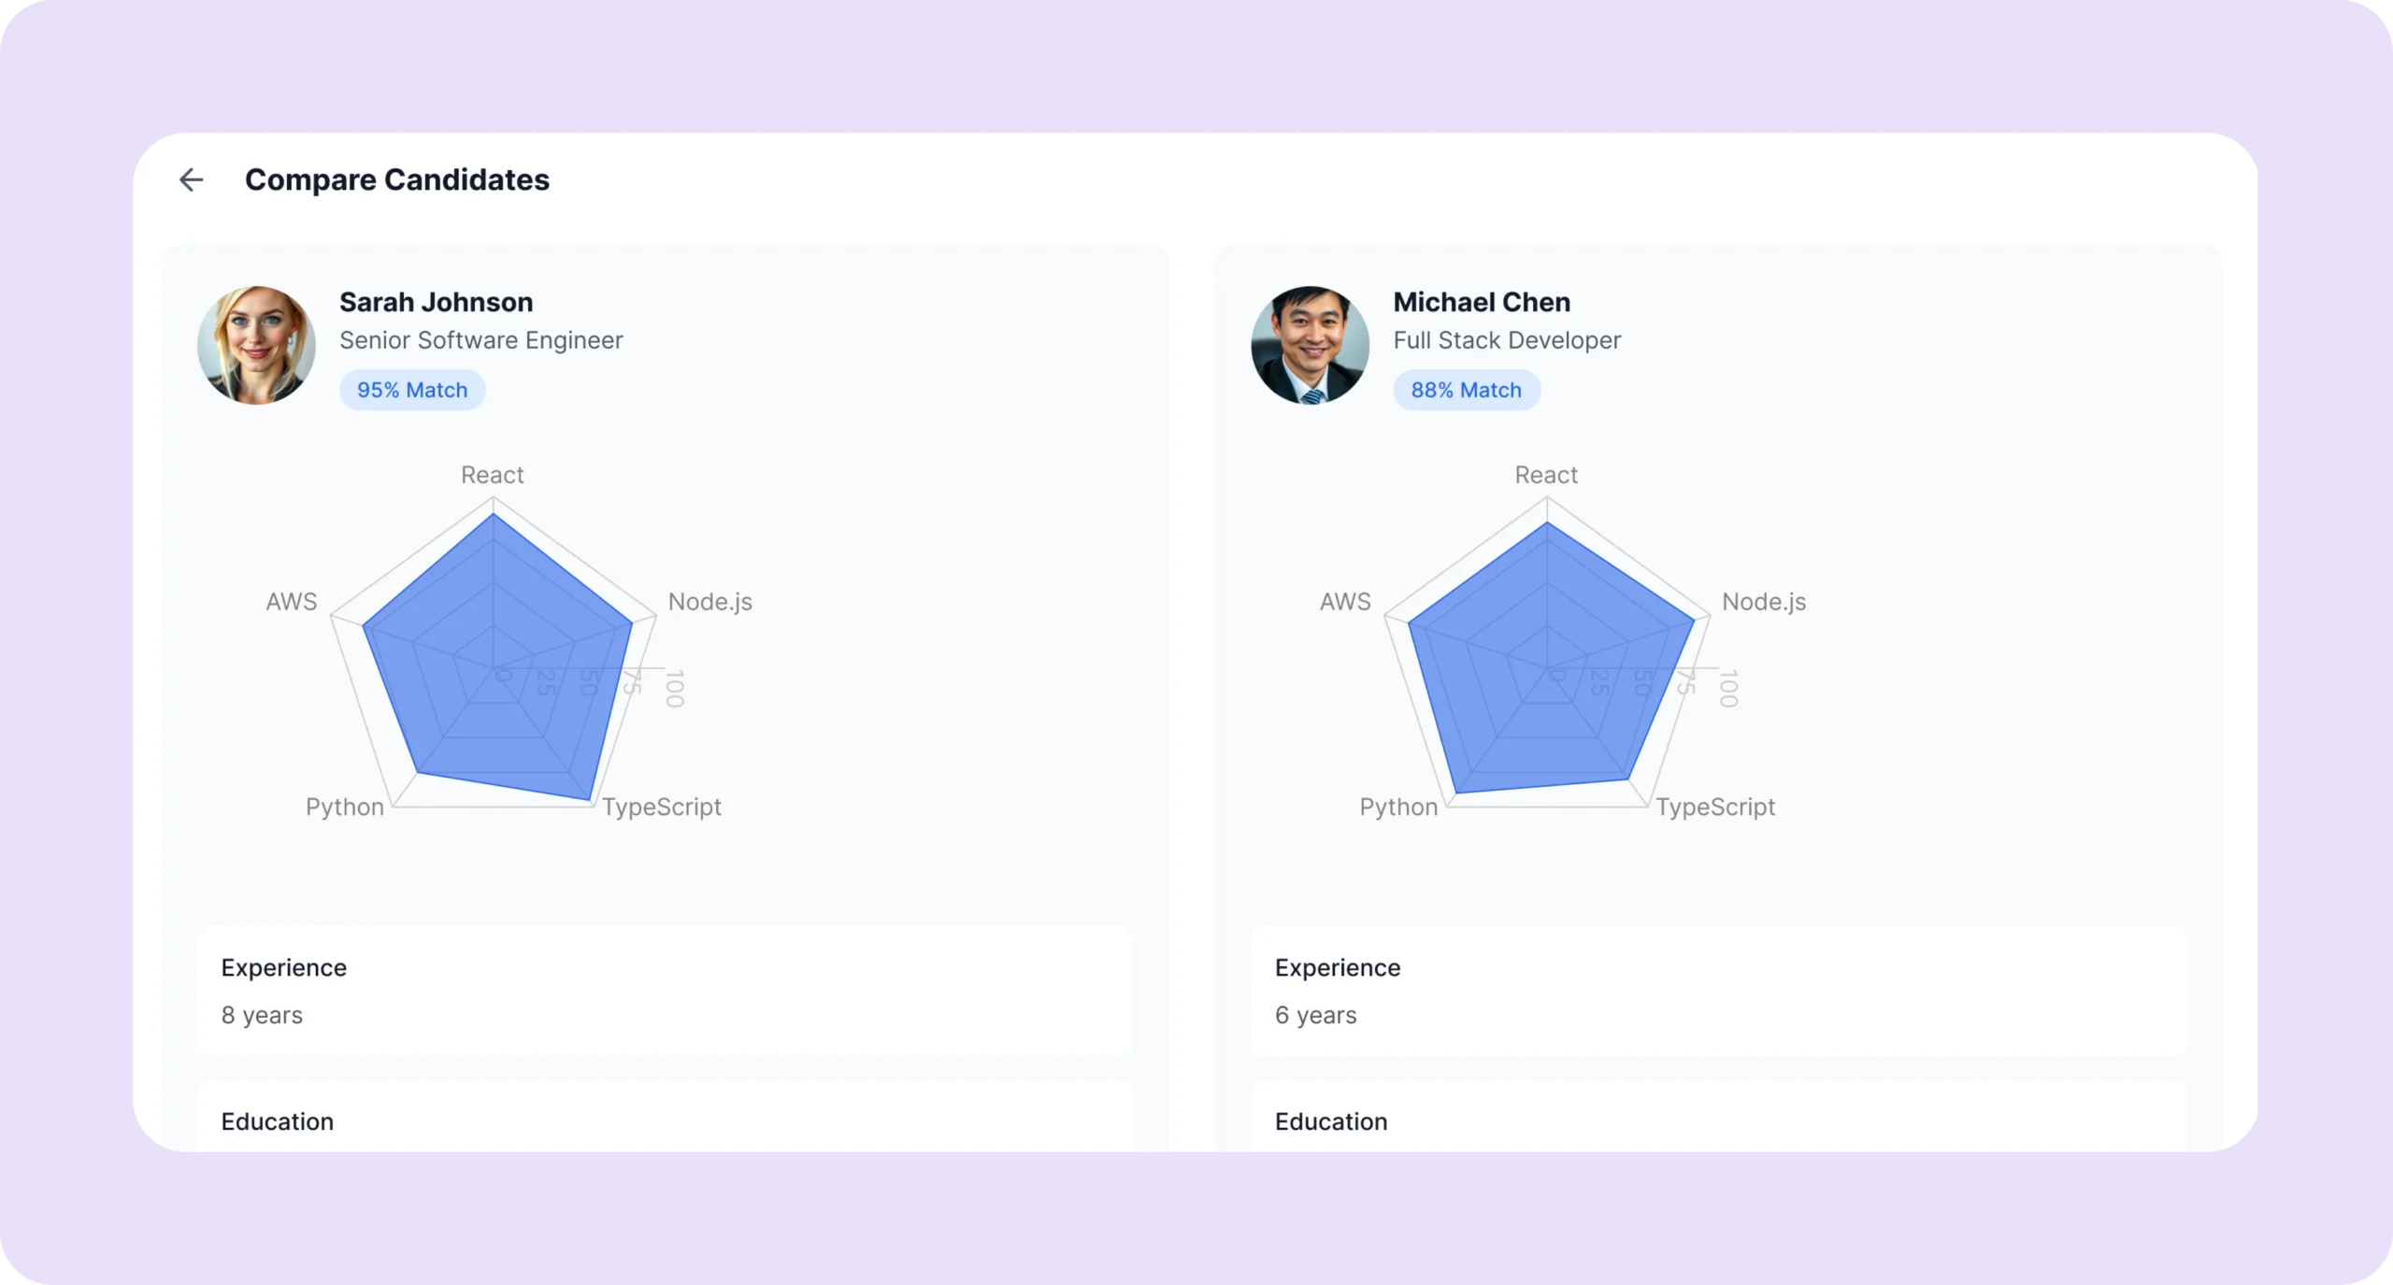Open Sarah Johnson's name link
Image resolution: width=2393 pixels, height=1285 pixels.
point(436,302)
